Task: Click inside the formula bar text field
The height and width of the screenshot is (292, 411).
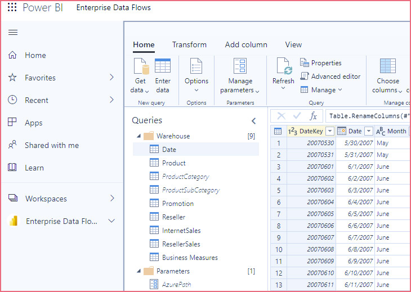Action: 368,116
